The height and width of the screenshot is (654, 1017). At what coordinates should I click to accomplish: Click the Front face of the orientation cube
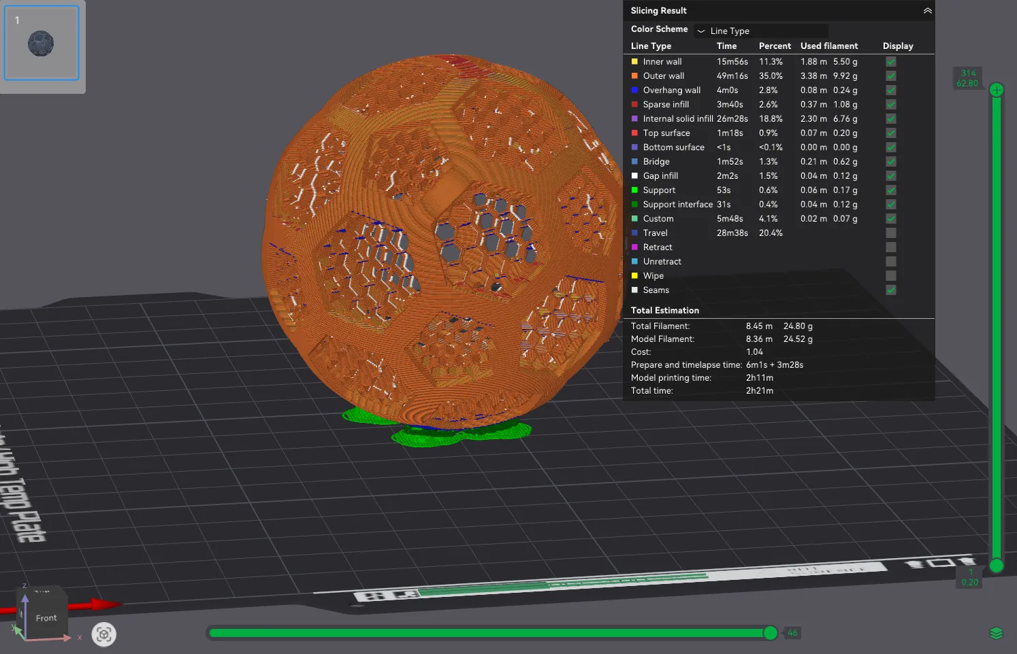click(45, 617)
